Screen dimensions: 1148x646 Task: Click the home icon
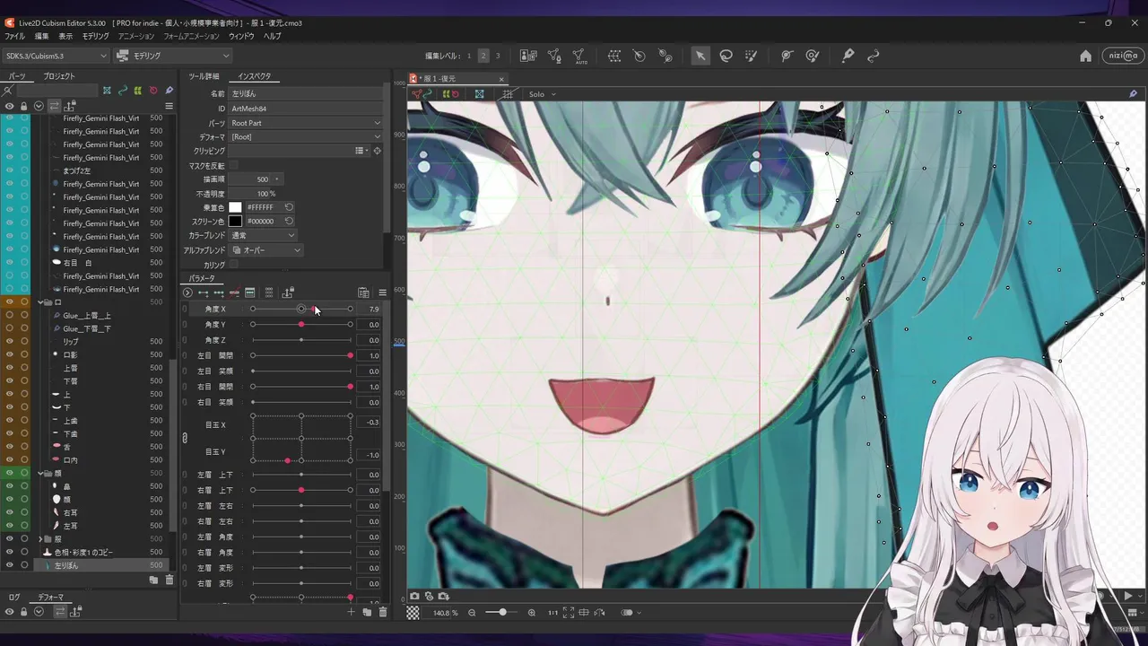click(x=1086, y=56)
